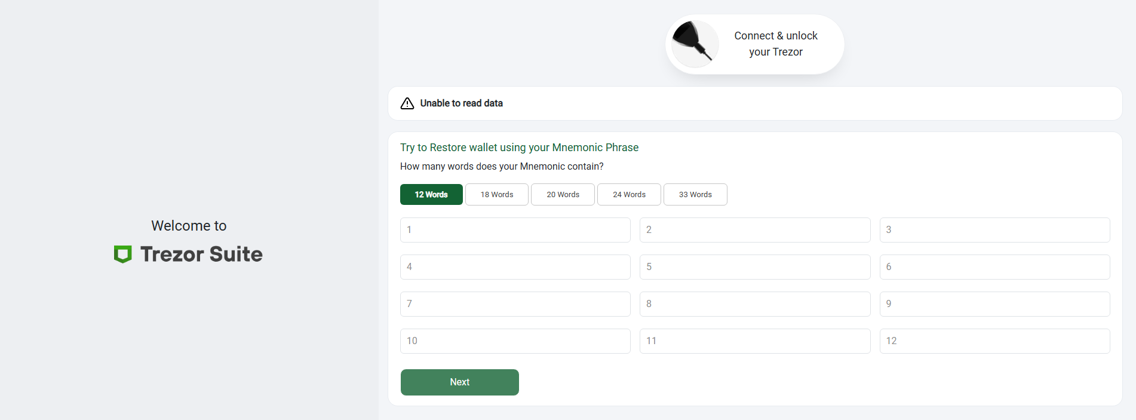Focus mnemonic word field 7
This screenshot has width=1136, height=420.
(515, 304)
